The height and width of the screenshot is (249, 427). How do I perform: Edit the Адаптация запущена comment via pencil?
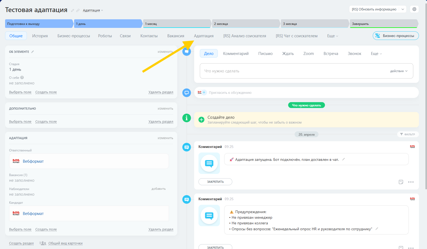pyautogui.click(x=343, y=159)
